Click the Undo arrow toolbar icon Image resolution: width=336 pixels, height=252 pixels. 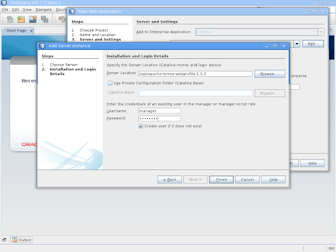click(x=62, y=19)
